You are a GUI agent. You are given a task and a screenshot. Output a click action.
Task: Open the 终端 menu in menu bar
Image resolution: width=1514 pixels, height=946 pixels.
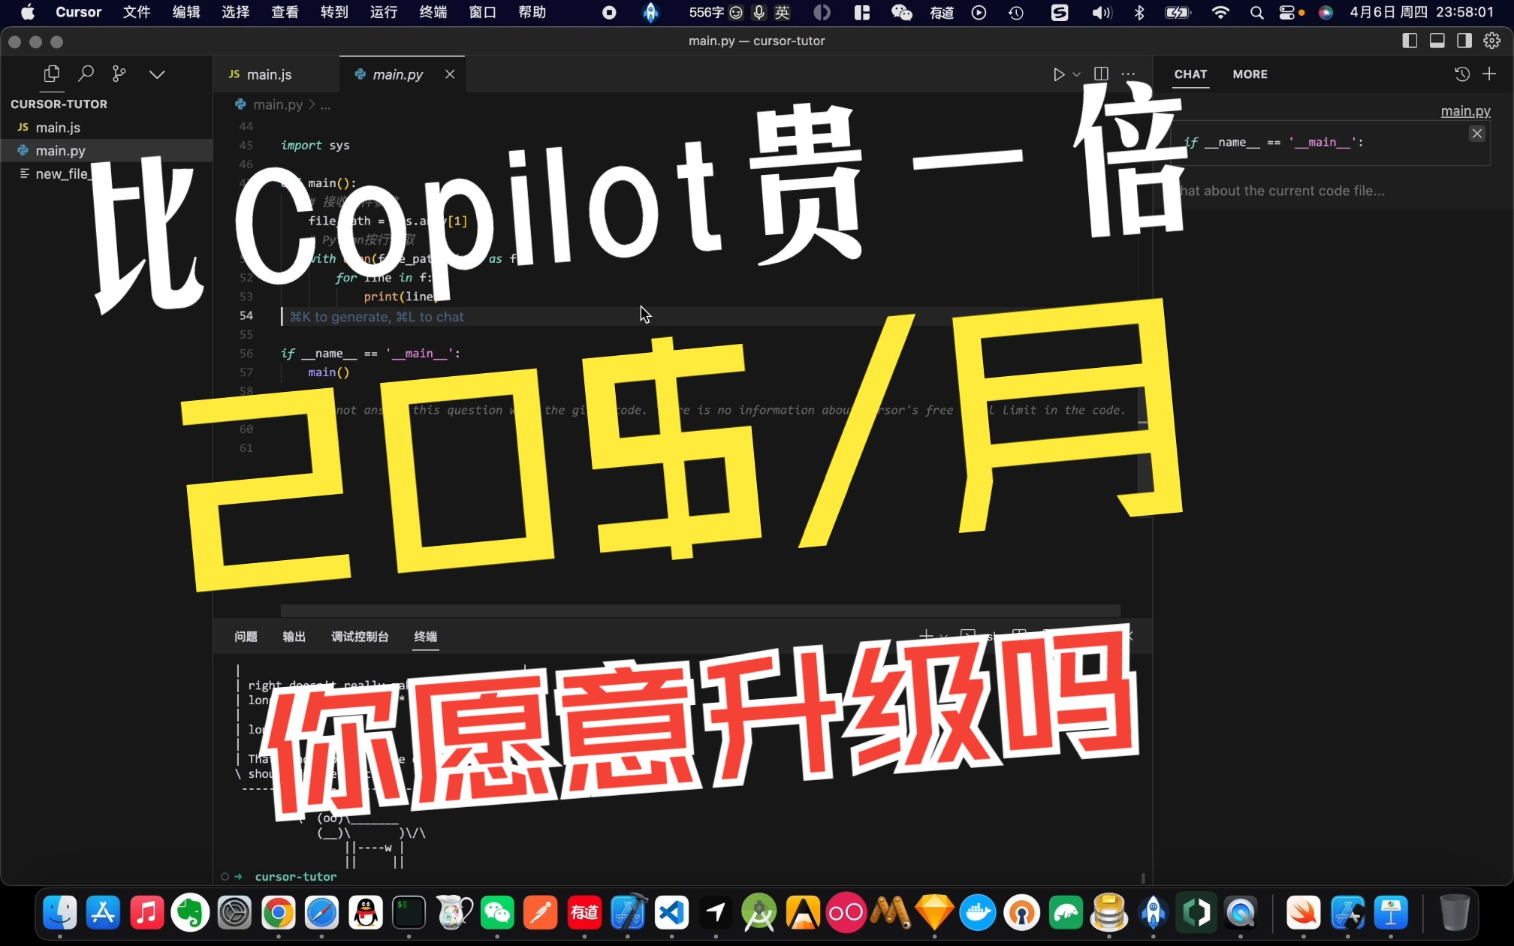(433, 12)
